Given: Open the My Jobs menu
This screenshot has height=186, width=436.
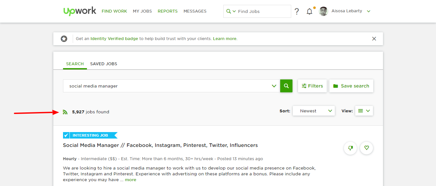Looking at the screenshot, I should click(142, 11).
